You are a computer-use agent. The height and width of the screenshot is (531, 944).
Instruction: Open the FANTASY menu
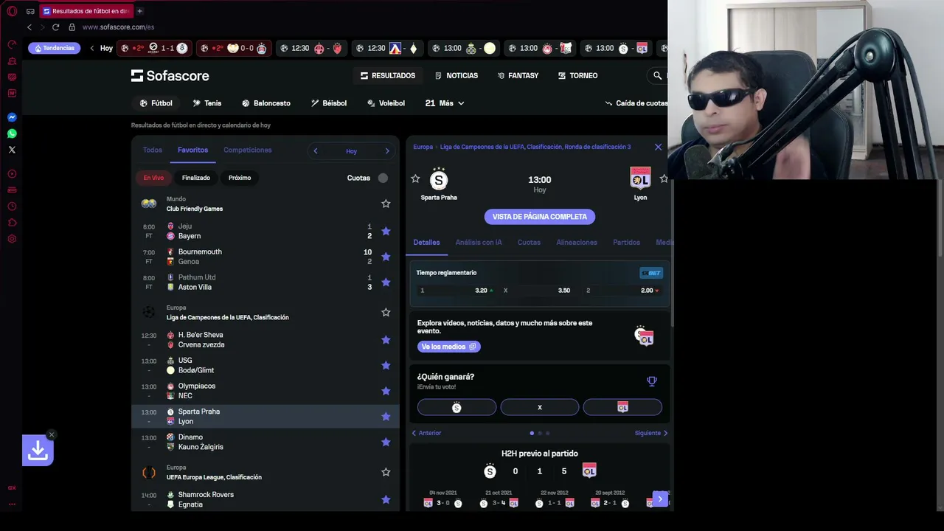point(518,75)
